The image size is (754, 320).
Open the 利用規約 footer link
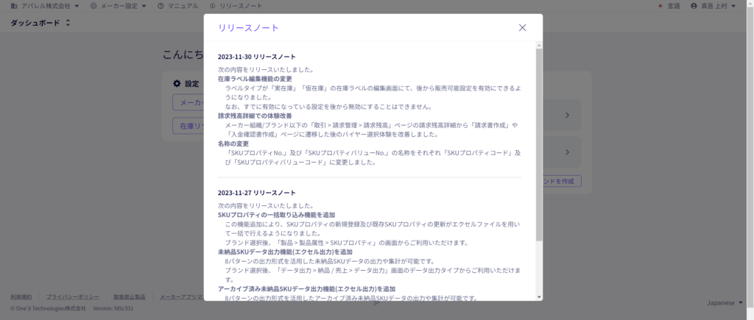[21, 297]
